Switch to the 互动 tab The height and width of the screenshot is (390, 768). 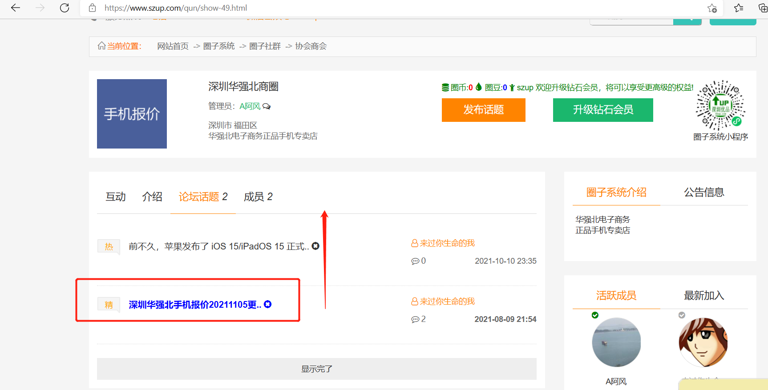[116, 197]
